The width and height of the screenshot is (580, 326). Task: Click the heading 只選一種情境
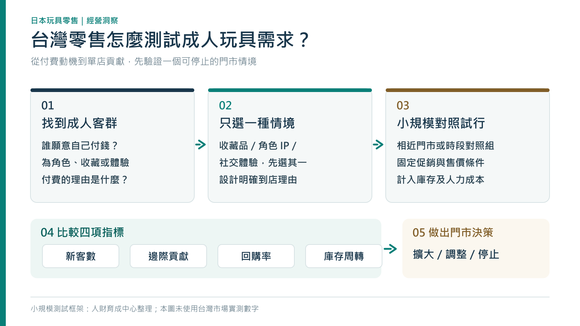pyautogui.click(x=257, y=123)
